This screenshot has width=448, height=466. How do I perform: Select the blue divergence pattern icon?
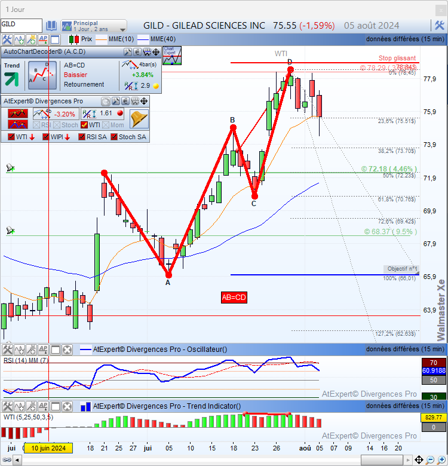pos(18,124)
